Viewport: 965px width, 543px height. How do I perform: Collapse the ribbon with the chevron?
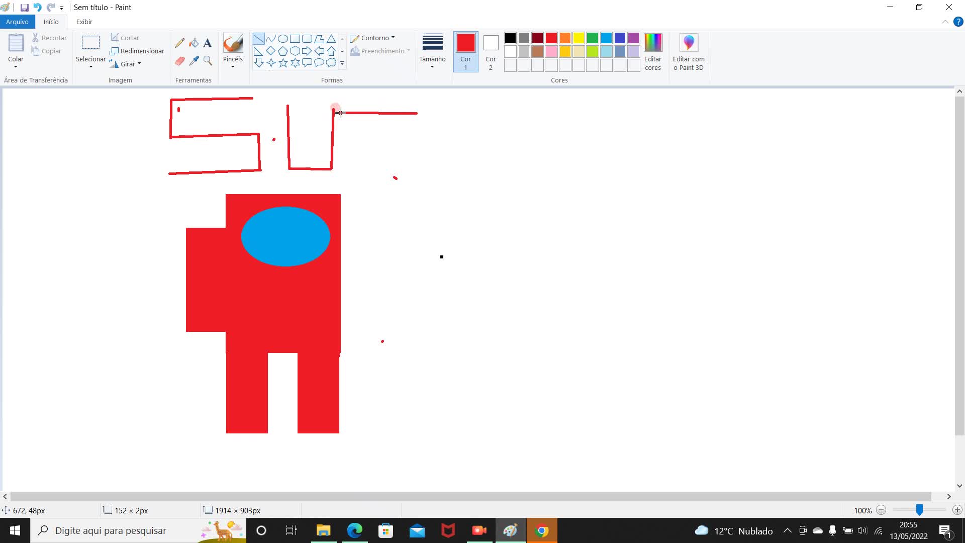click(x=945, y=22)
